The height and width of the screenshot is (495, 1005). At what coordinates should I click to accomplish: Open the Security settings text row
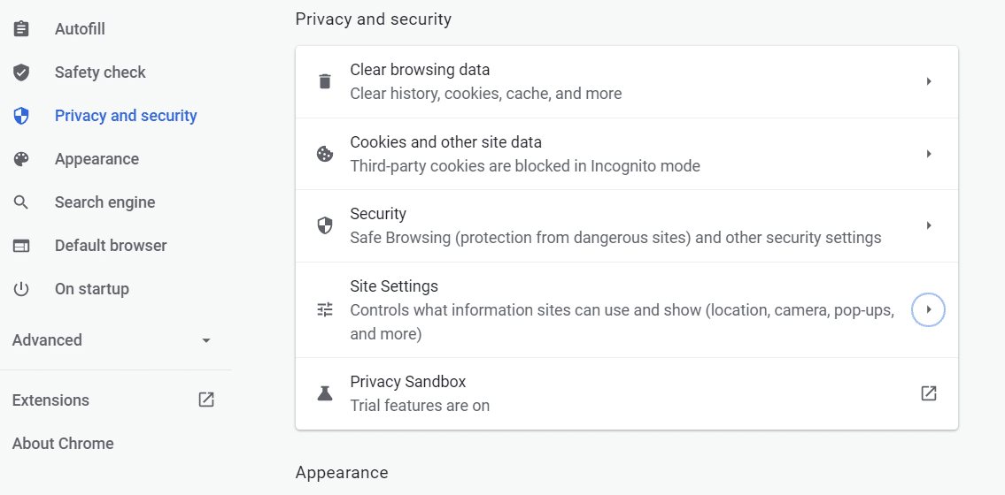click(x=615, y=225)
